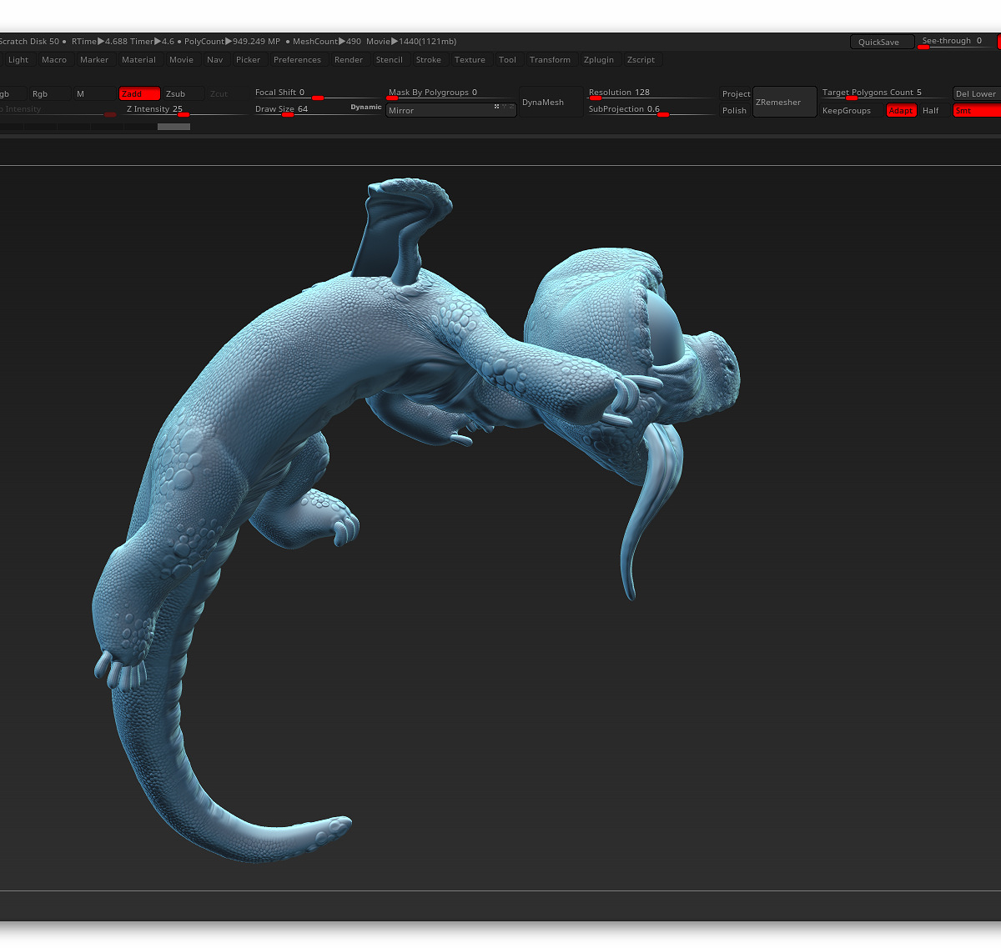Adjust the Focal Shift slider
Image resolution: width=1001 pixels, height=948 pixels.
(317, 93)
